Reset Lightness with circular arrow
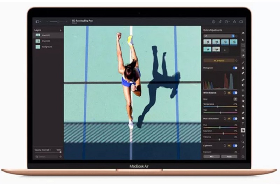The width and height of the screenshot is (280, 186). pos(225,146)
